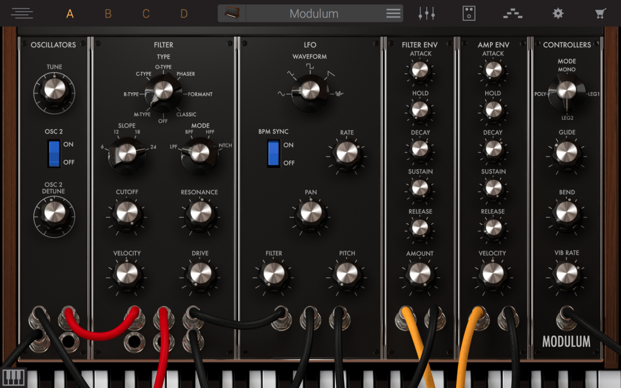Open the preset list via the lines icon

pos(392,13)
